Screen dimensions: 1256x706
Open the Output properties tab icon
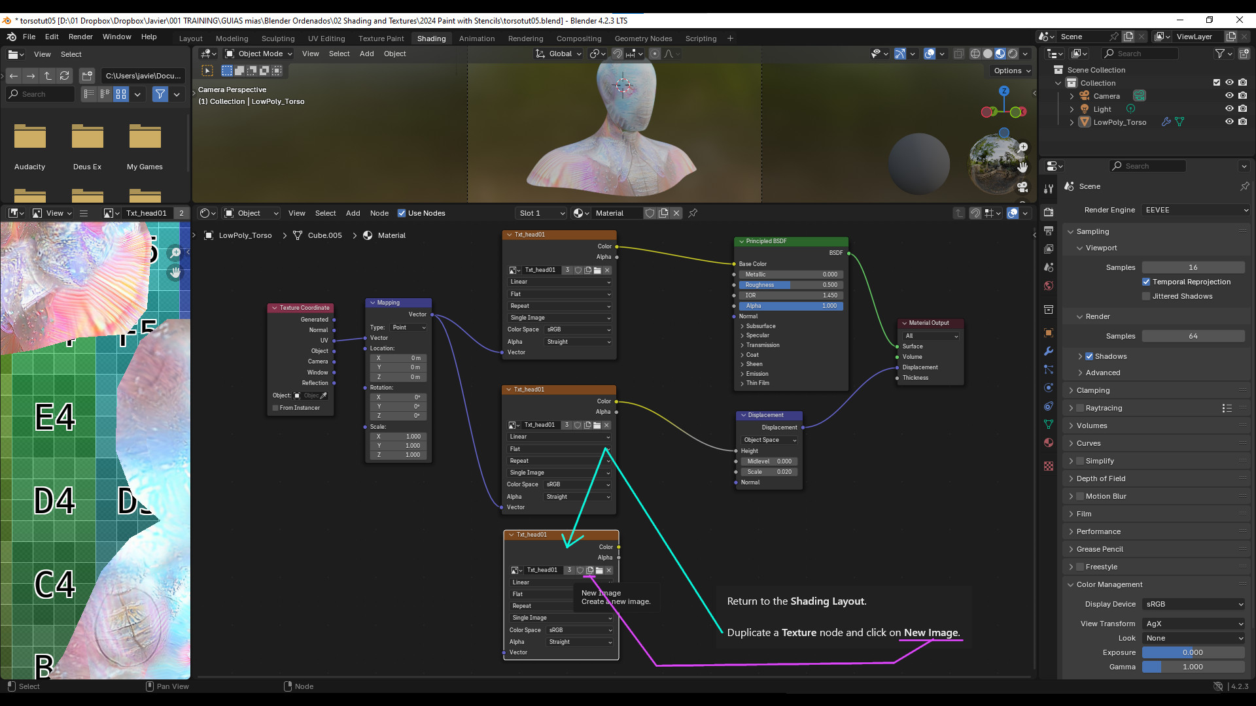[1049, 231]
